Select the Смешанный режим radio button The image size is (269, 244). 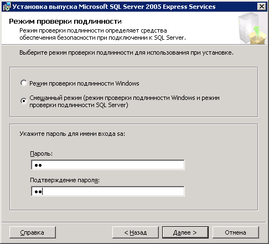24,101
